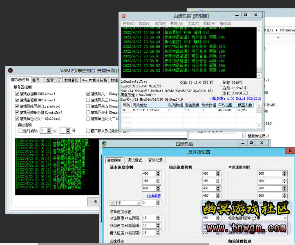The width and height of the screenshot is (295, 245).
Task: Switch to the 配置向导 tab
Action: (x=54, y=80)
